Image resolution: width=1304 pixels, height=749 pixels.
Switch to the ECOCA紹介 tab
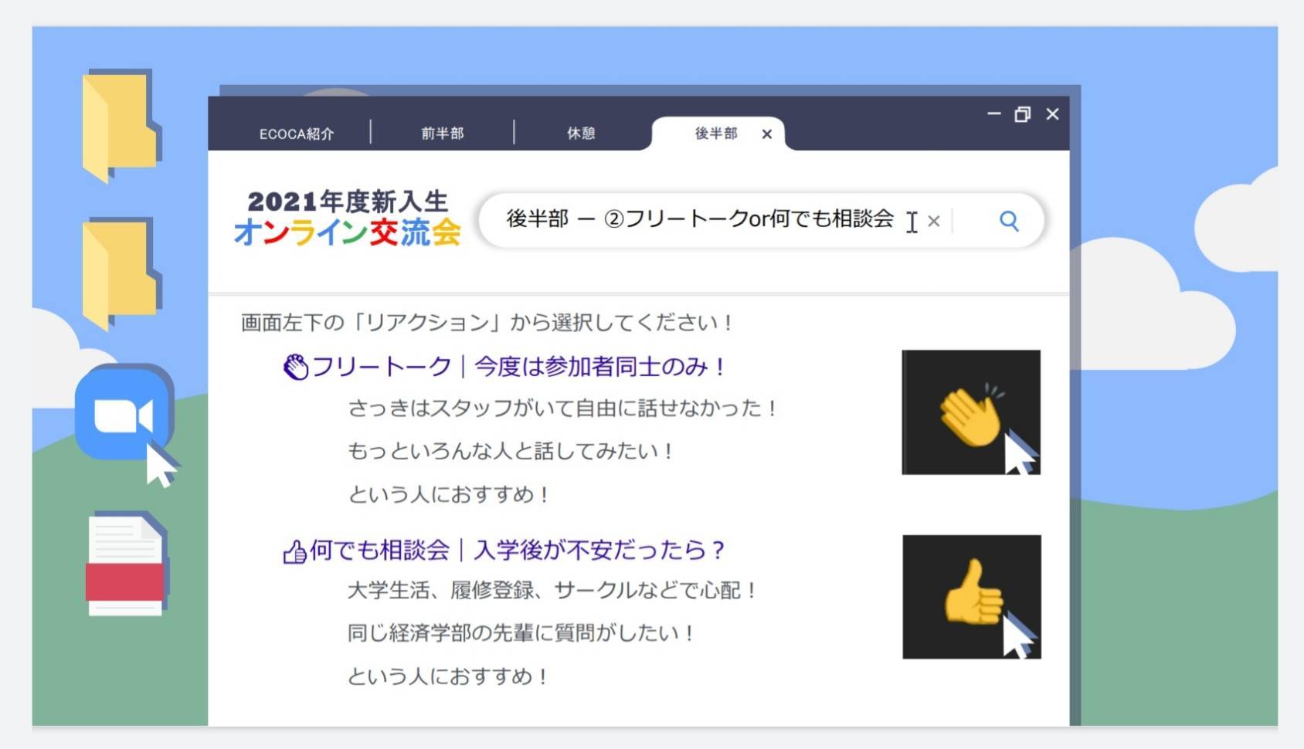point(297,133)
